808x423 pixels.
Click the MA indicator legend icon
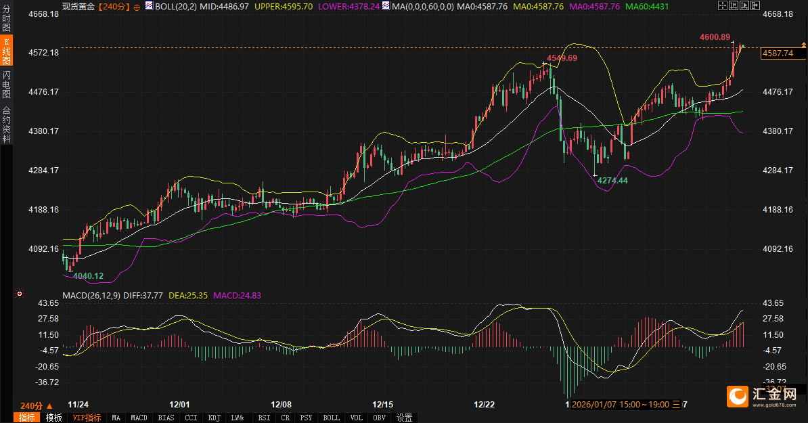coord(386,6)
